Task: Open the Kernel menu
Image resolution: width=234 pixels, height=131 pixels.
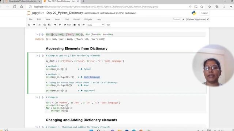Action: [76, 19]
